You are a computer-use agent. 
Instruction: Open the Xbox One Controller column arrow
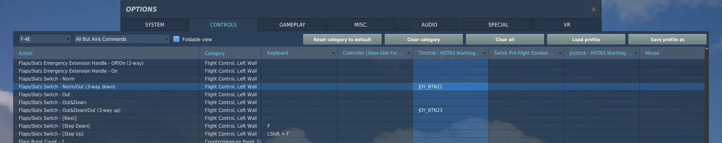[409, 53]
